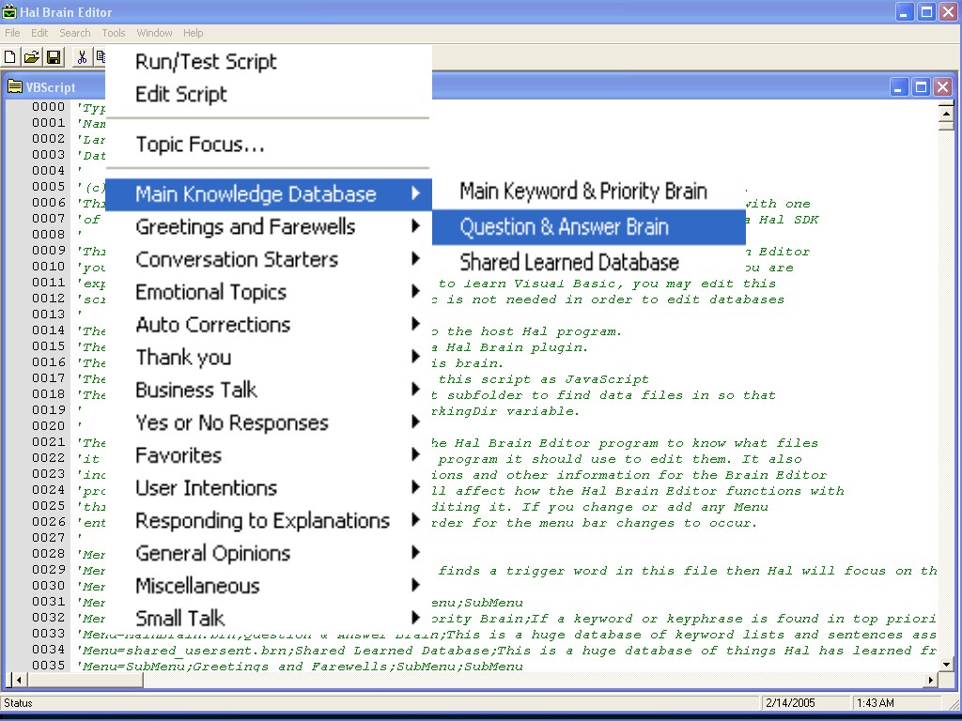The width and height of the screenshot is (962, 721).
Task: Choose Edit Script menu entry
Action: [268, 94]
